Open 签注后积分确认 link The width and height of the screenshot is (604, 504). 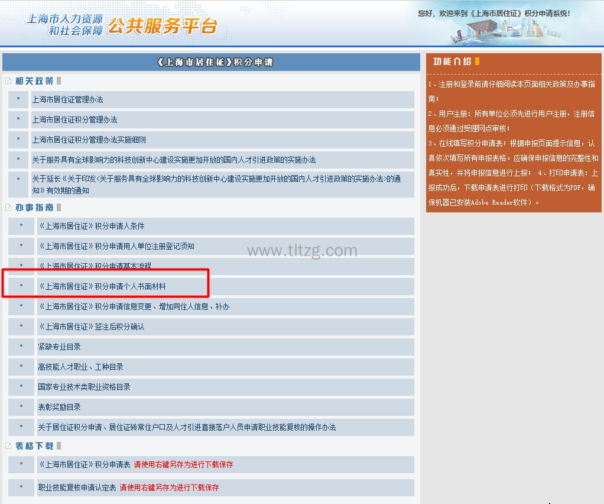[x=91, y=327]
